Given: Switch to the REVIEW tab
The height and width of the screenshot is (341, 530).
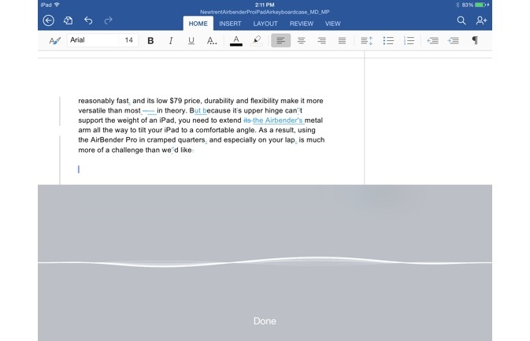Looking at the screenshot, I should click(301, 24).
